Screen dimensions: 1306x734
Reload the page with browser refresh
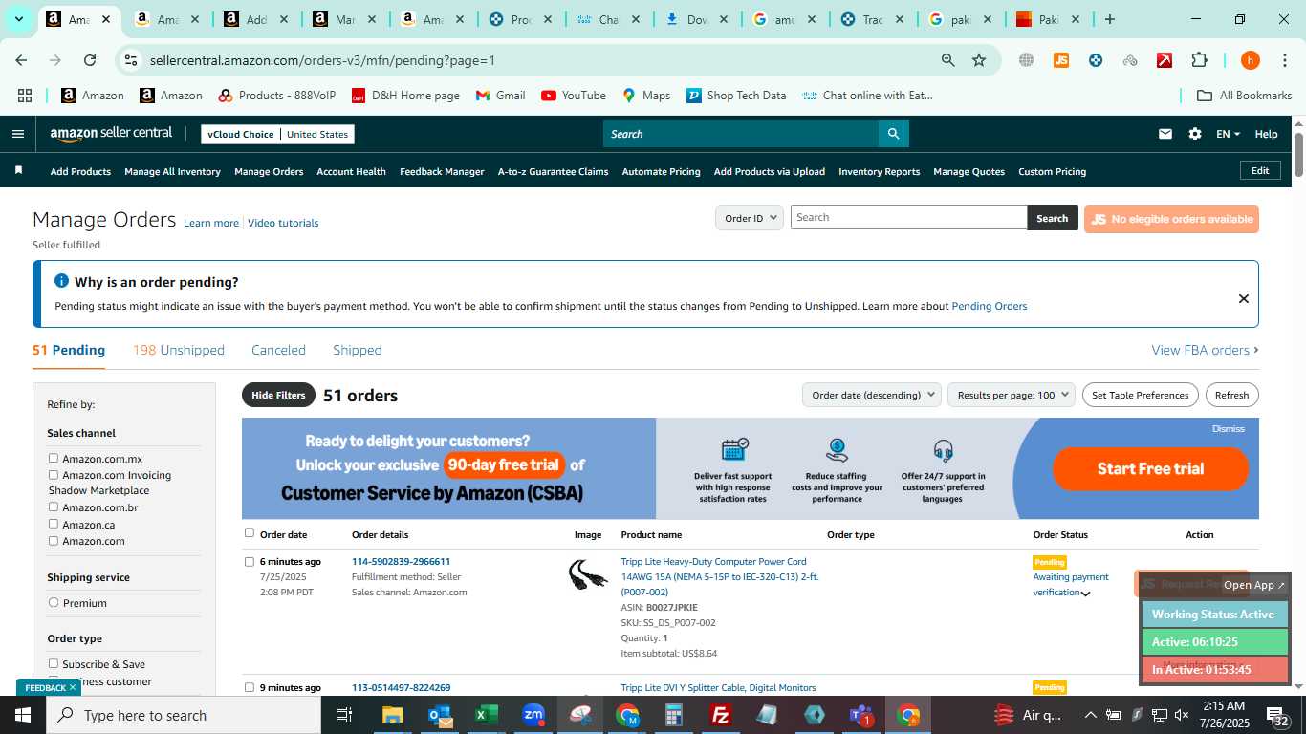click(90, 60)
